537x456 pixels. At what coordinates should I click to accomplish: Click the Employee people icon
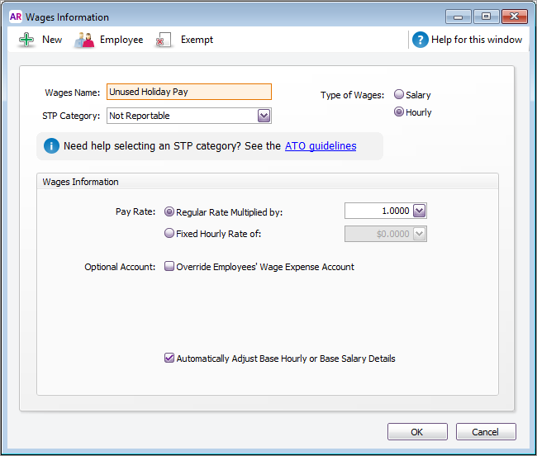click(x=84, y=40)
